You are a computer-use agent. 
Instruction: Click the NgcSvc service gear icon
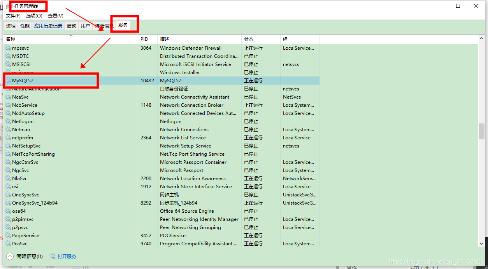point(9,170)
